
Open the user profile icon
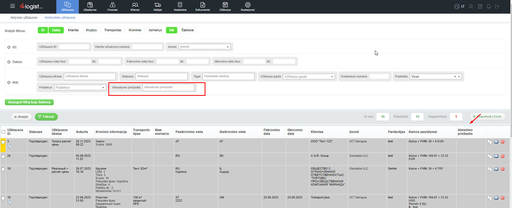[471, 6]
